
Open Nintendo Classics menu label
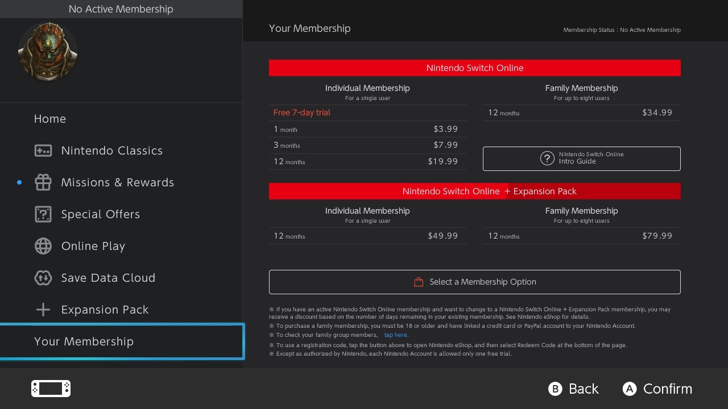(112, 151)
